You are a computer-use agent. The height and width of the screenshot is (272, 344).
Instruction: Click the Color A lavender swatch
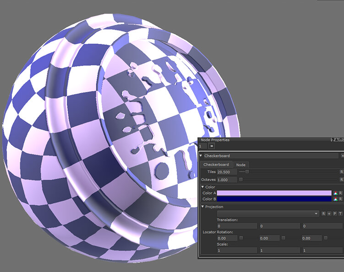[x=274, y=193]
